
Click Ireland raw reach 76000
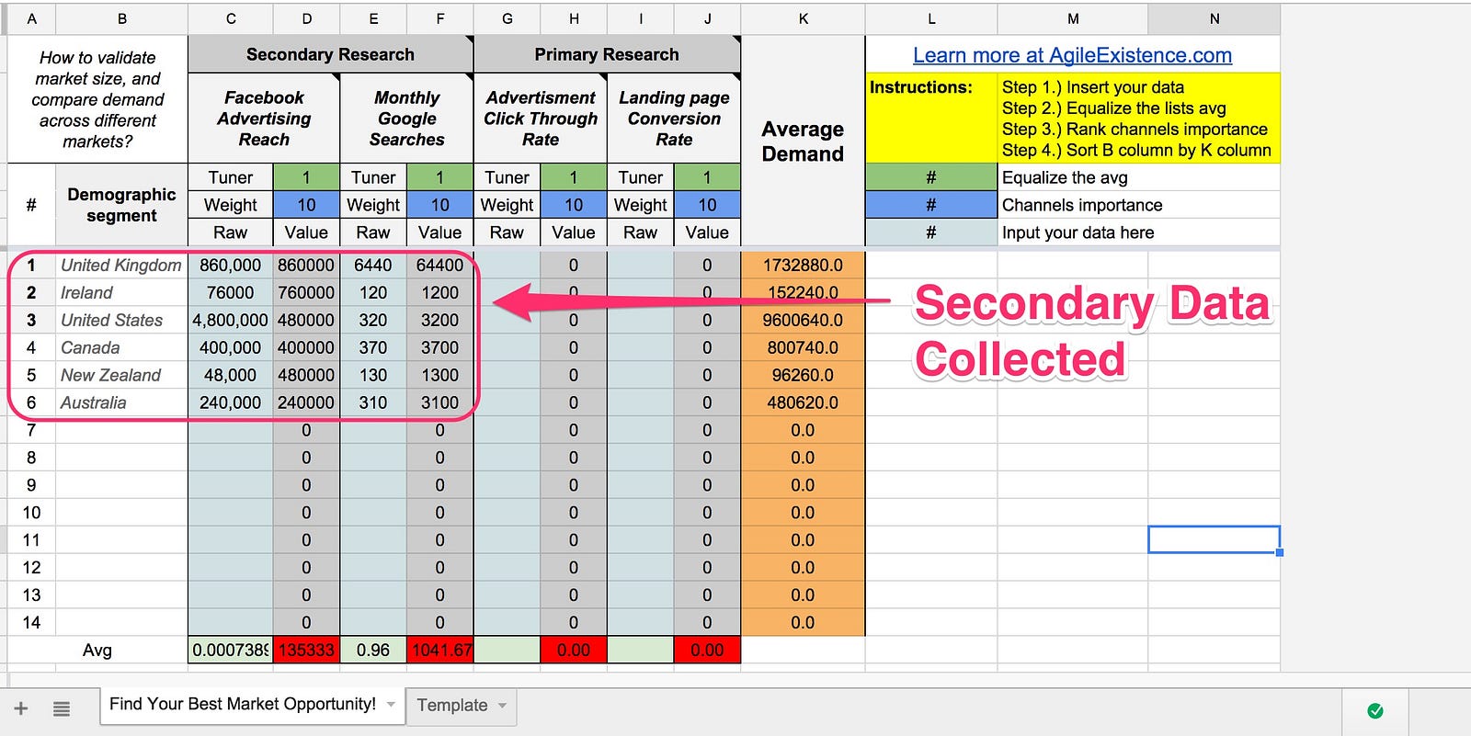point(231,293)
